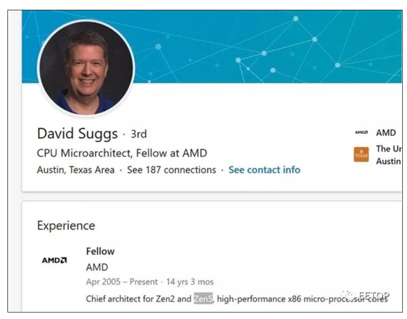This screenshot has width=407, height=319.
Task: Click the EETOP watermark icon
Action: pos(347,295)
